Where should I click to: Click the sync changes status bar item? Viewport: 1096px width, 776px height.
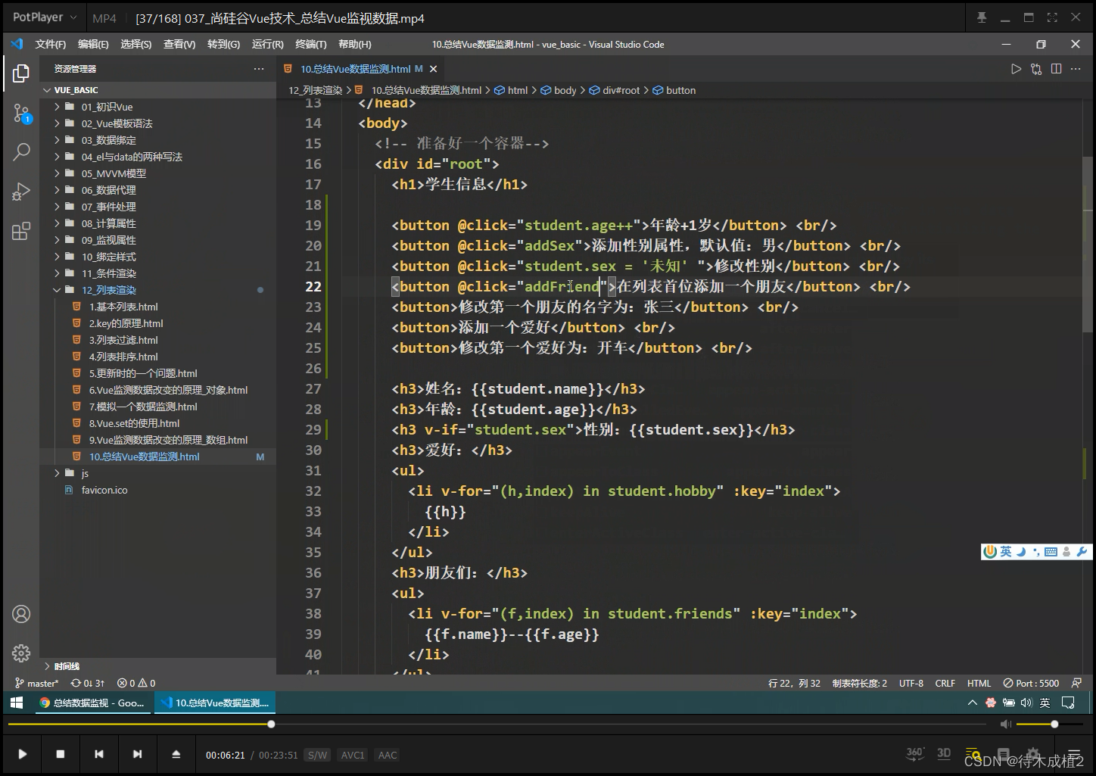[x=88, y=683]
